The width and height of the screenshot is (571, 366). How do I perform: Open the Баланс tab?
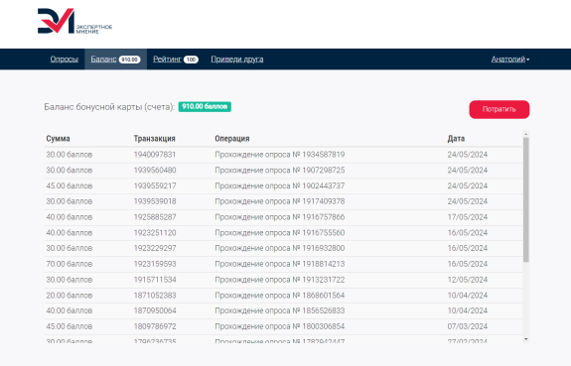coord(115,59)
